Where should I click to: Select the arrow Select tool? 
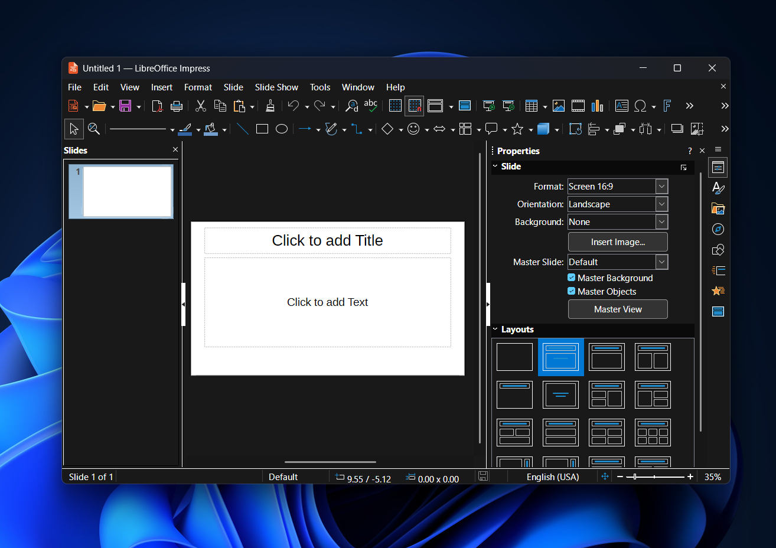click(x=74, y=129)
